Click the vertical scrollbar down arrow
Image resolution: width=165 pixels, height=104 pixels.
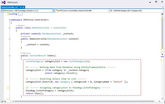pos(162,98)
